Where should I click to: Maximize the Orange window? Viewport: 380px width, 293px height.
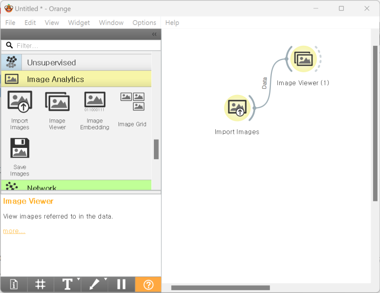point(341,8)
